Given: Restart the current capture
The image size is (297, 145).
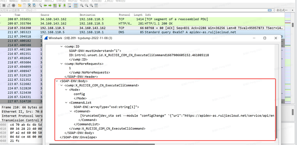Looking at the screenshot, I should [9, 5].
